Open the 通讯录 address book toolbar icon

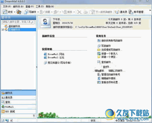(x=117, y=12)
